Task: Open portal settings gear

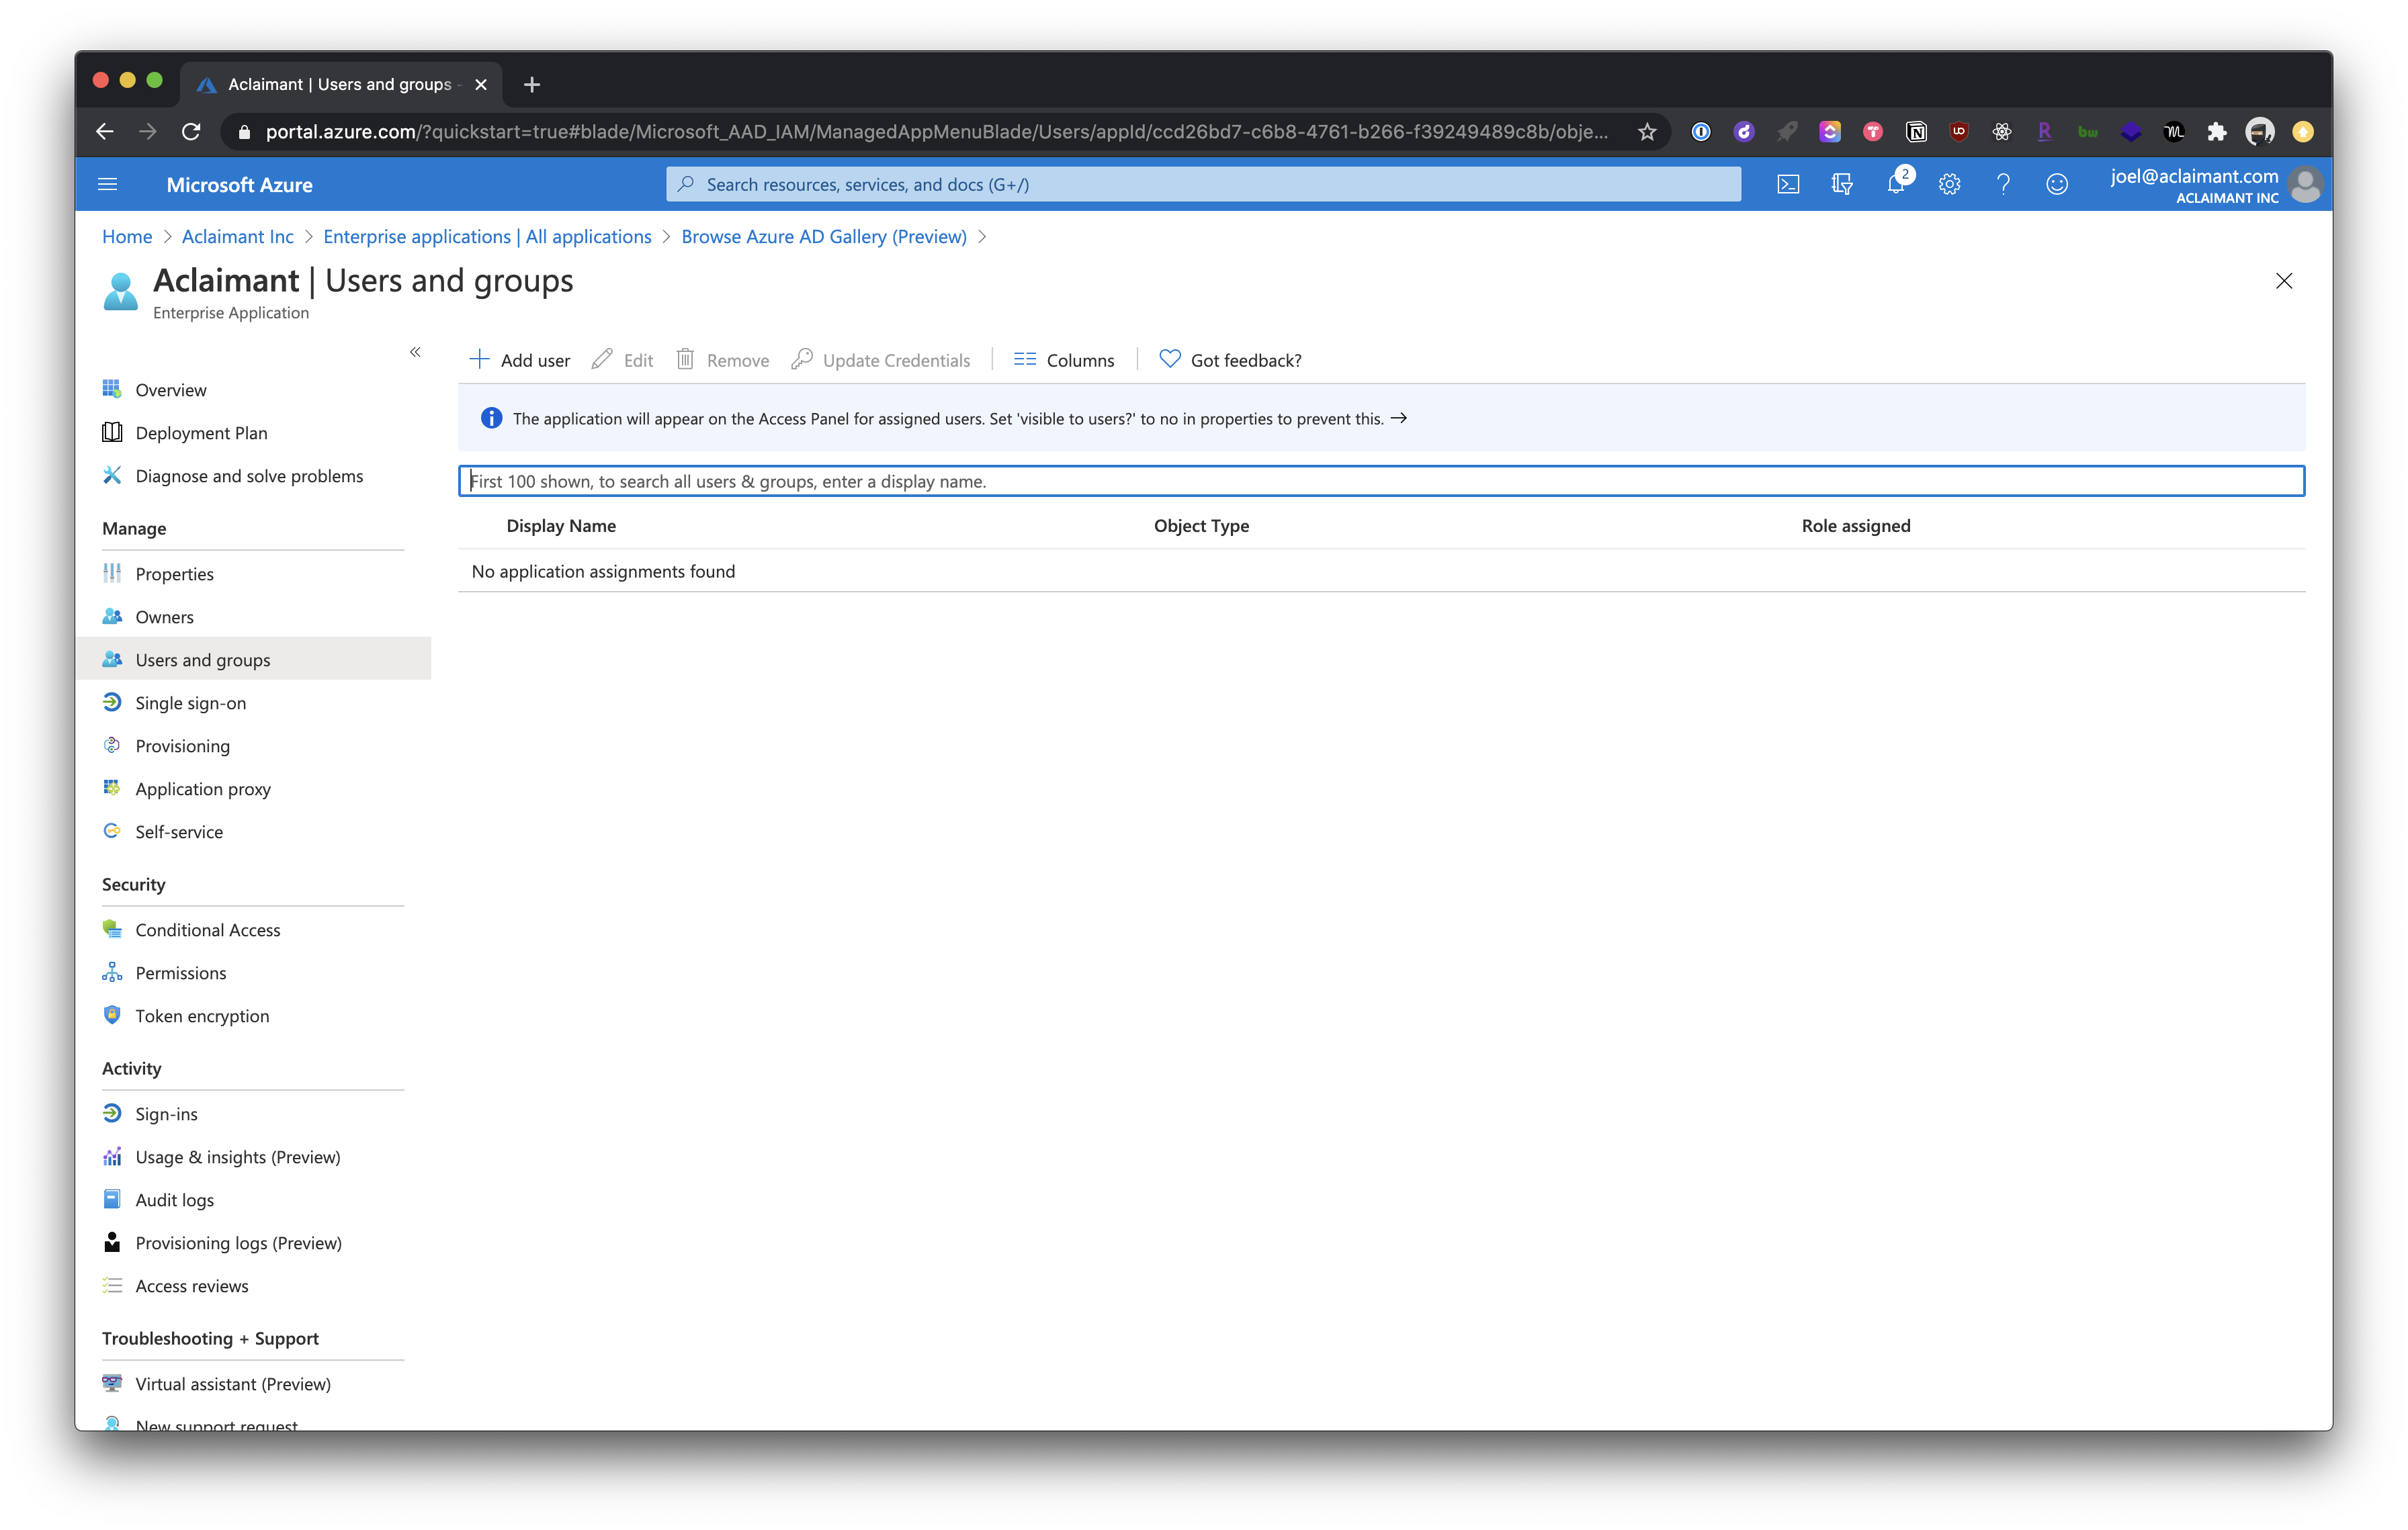Action: coord(1950,184)
